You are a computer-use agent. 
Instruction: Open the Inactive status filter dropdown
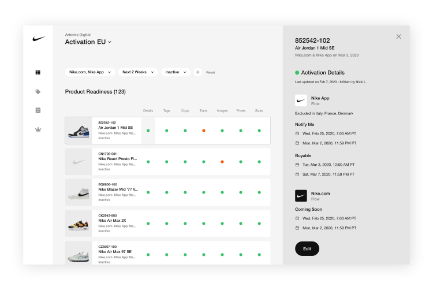[176, 72]
